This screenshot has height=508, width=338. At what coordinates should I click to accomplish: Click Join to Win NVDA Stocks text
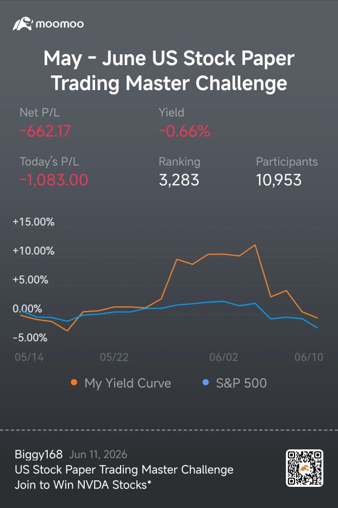[83, 485]
